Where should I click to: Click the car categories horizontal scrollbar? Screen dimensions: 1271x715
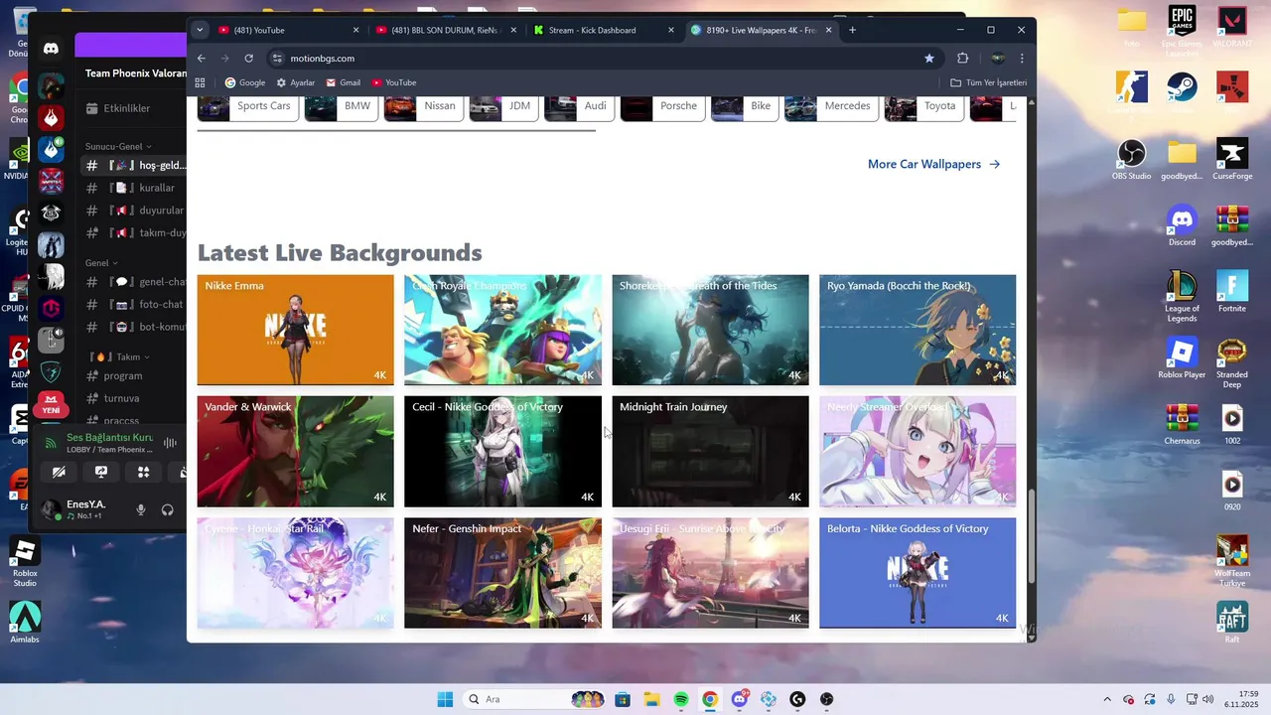tap(396, 130)
